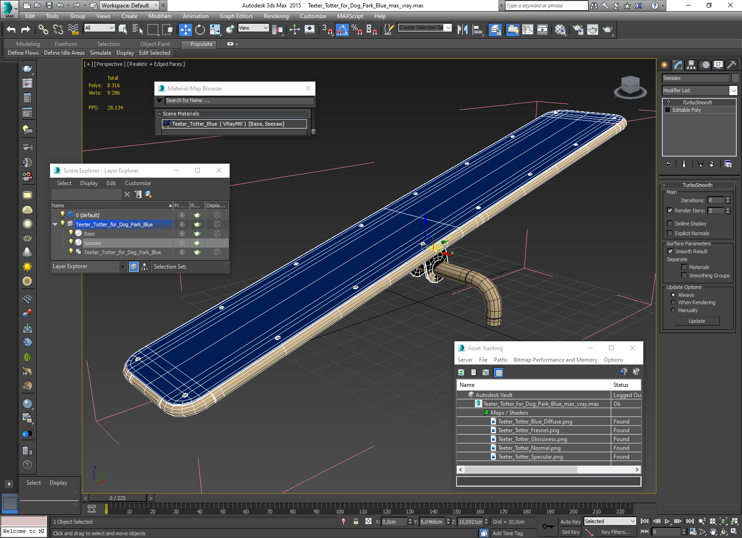Toggle selection lock padlock icon

[356, 521]
